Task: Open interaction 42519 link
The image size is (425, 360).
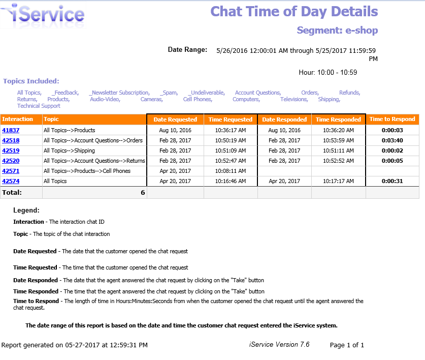Action: pyautogui.click(x=11, y=151)
